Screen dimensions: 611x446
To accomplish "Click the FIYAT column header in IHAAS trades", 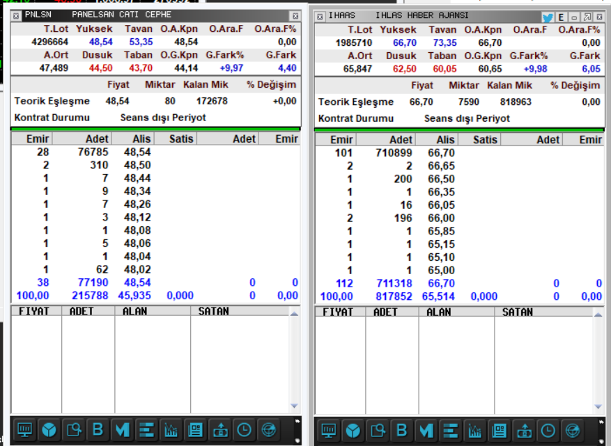I will coord(340,312).
